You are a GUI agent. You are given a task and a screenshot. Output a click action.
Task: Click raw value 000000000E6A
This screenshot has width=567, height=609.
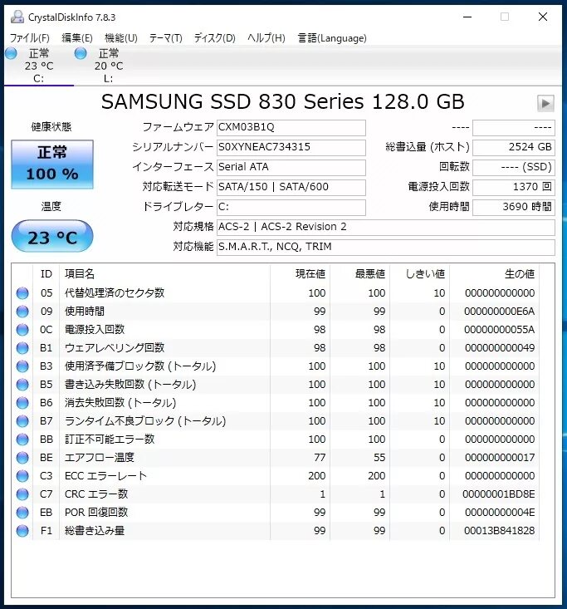(499, 312)
